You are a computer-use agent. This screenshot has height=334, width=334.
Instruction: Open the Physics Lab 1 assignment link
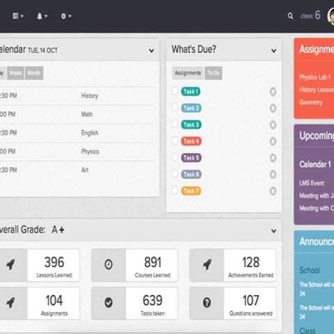point(315,77)
